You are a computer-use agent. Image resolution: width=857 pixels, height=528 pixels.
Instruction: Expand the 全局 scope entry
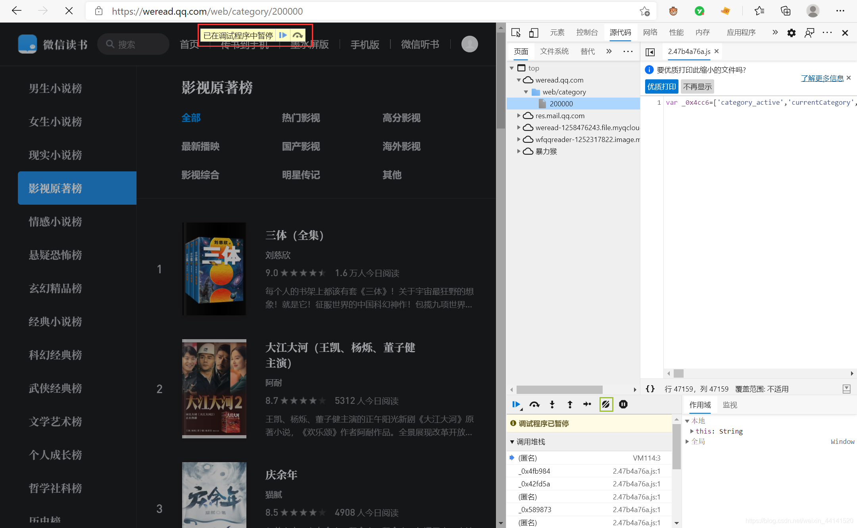pos(687,442)
